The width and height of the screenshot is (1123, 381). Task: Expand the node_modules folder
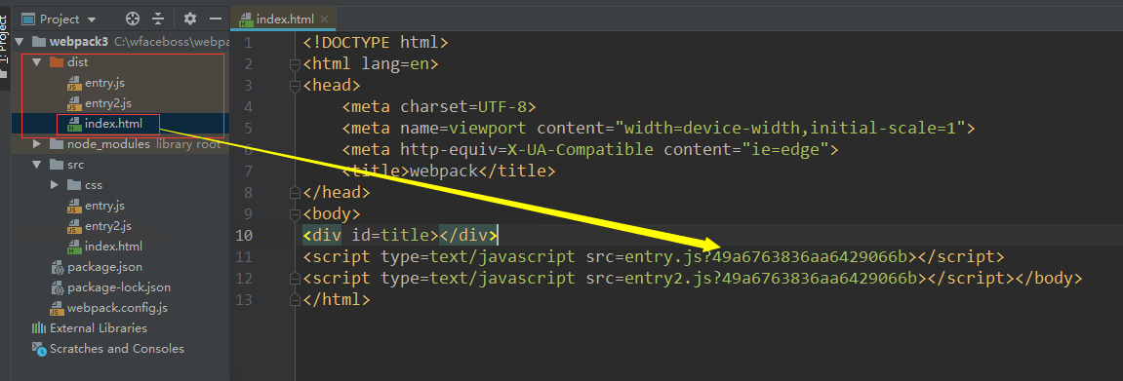tap(36, 144)
